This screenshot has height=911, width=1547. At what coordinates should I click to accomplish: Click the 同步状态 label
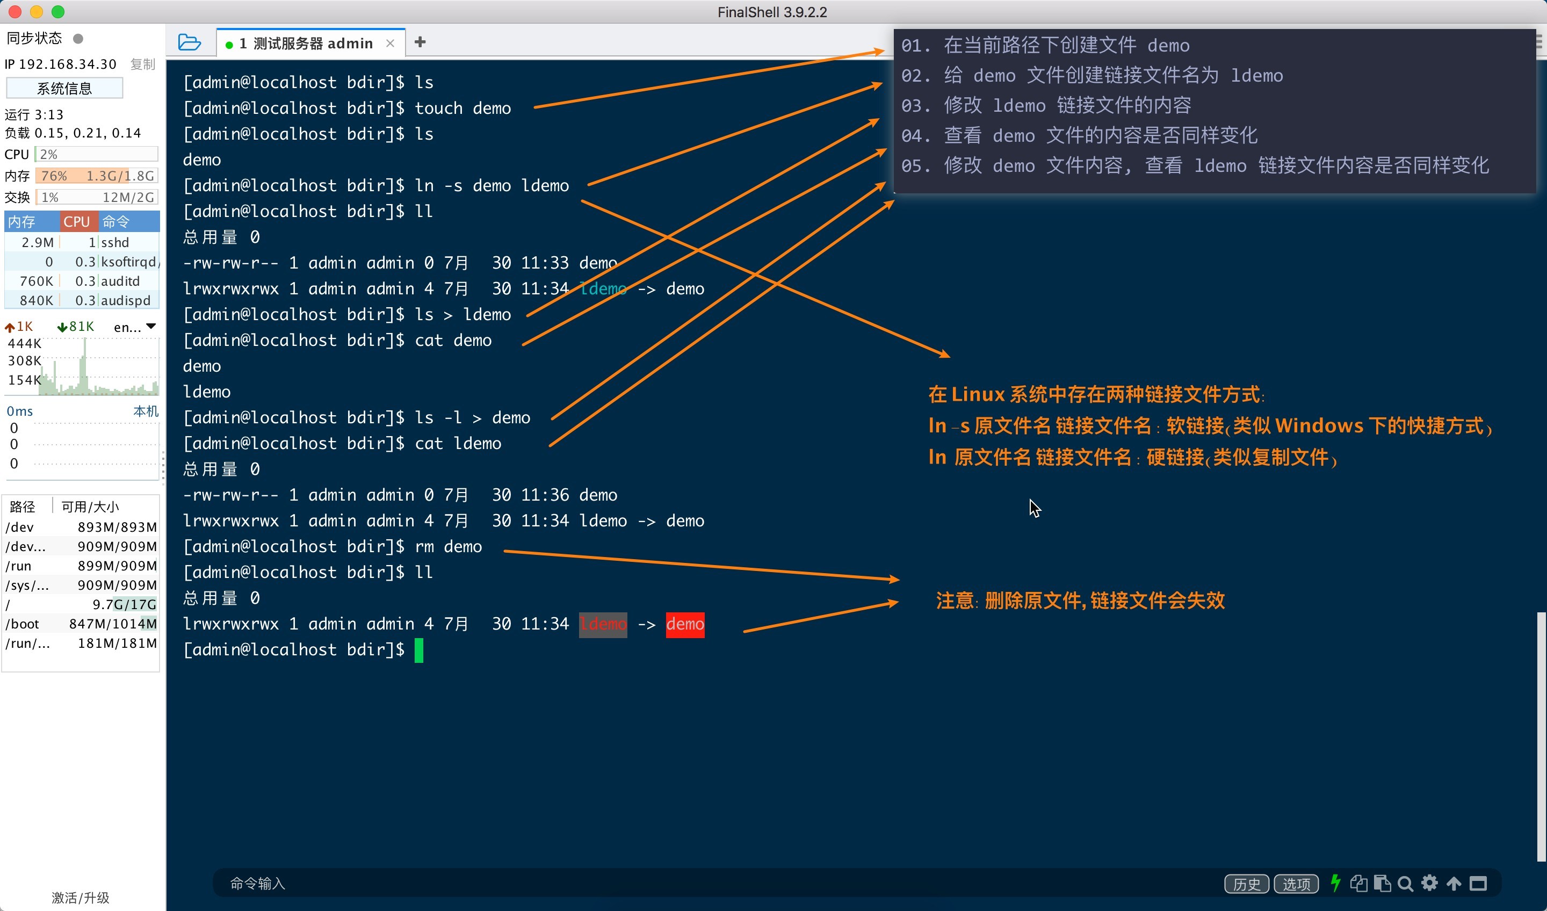[34, 38]
